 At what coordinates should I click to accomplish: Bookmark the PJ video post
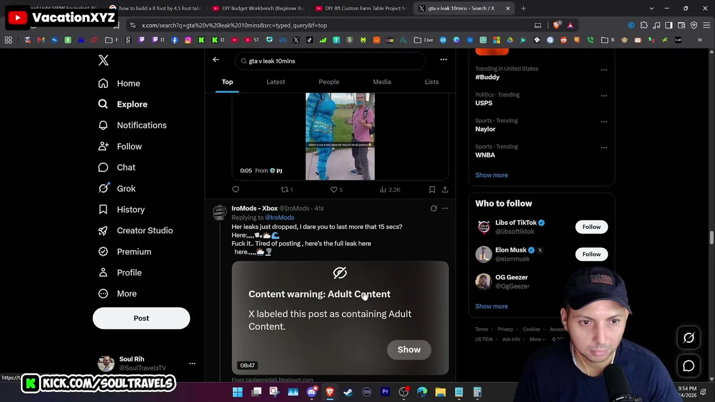click(x=432, y=190)
